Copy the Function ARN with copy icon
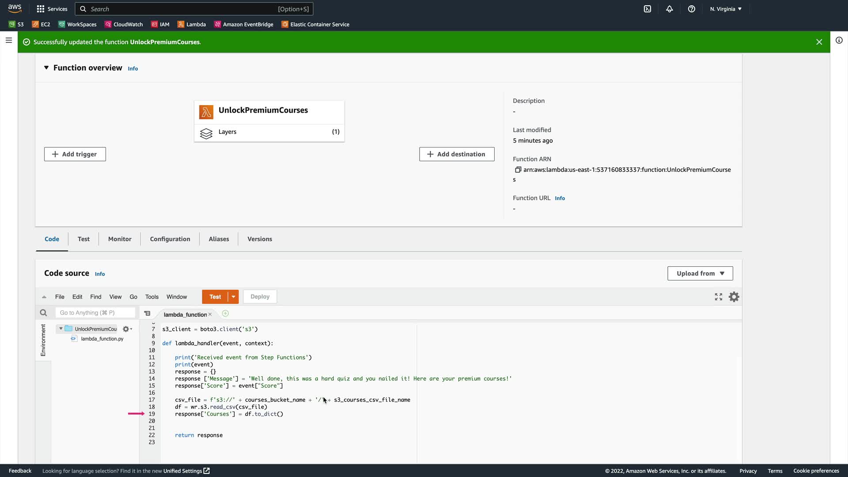The width and height of the screenshot is (848, 477). [518, 170]
